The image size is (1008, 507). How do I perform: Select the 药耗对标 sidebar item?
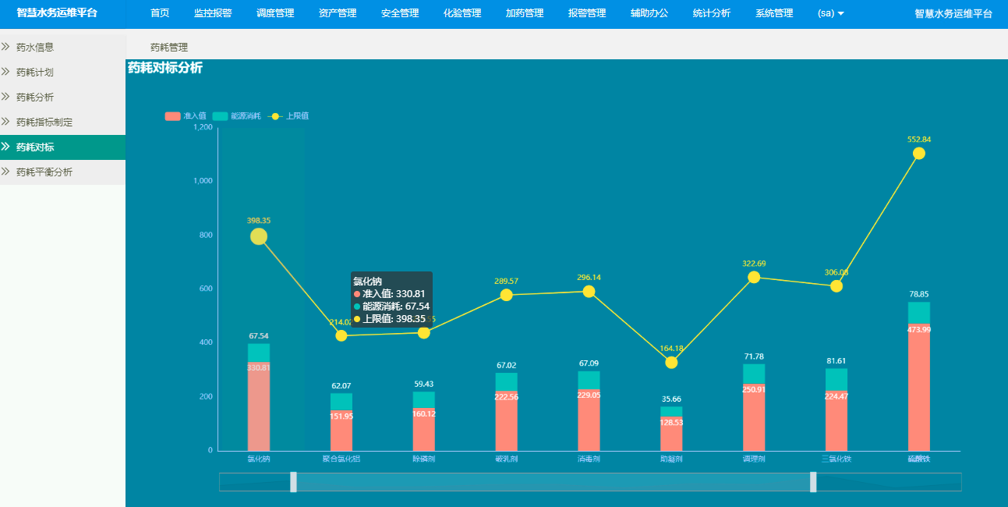click(35, 147)
